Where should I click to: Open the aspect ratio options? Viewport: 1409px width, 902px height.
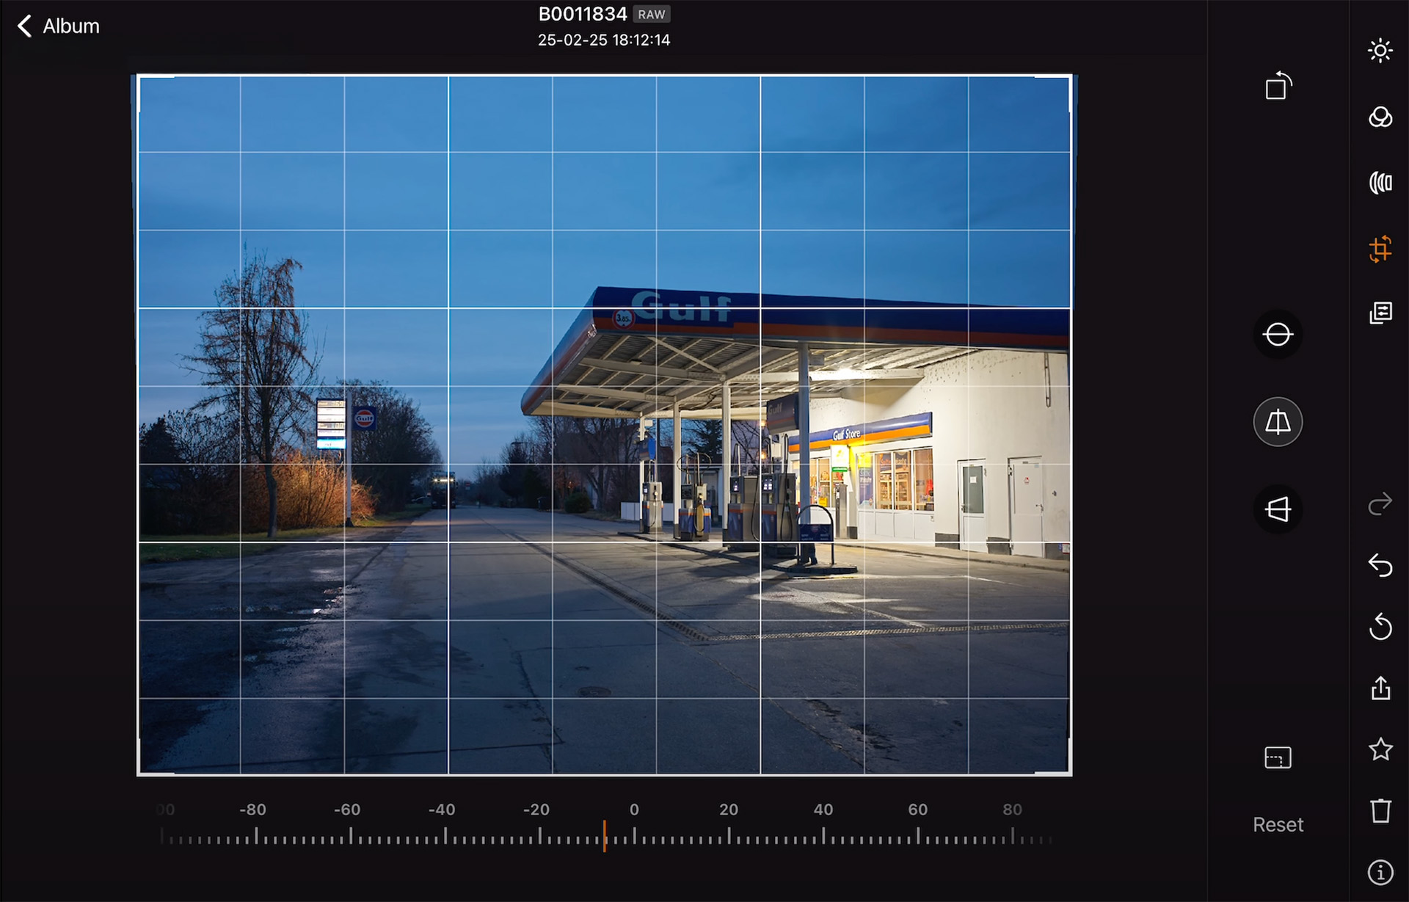tap(1278, 757)
